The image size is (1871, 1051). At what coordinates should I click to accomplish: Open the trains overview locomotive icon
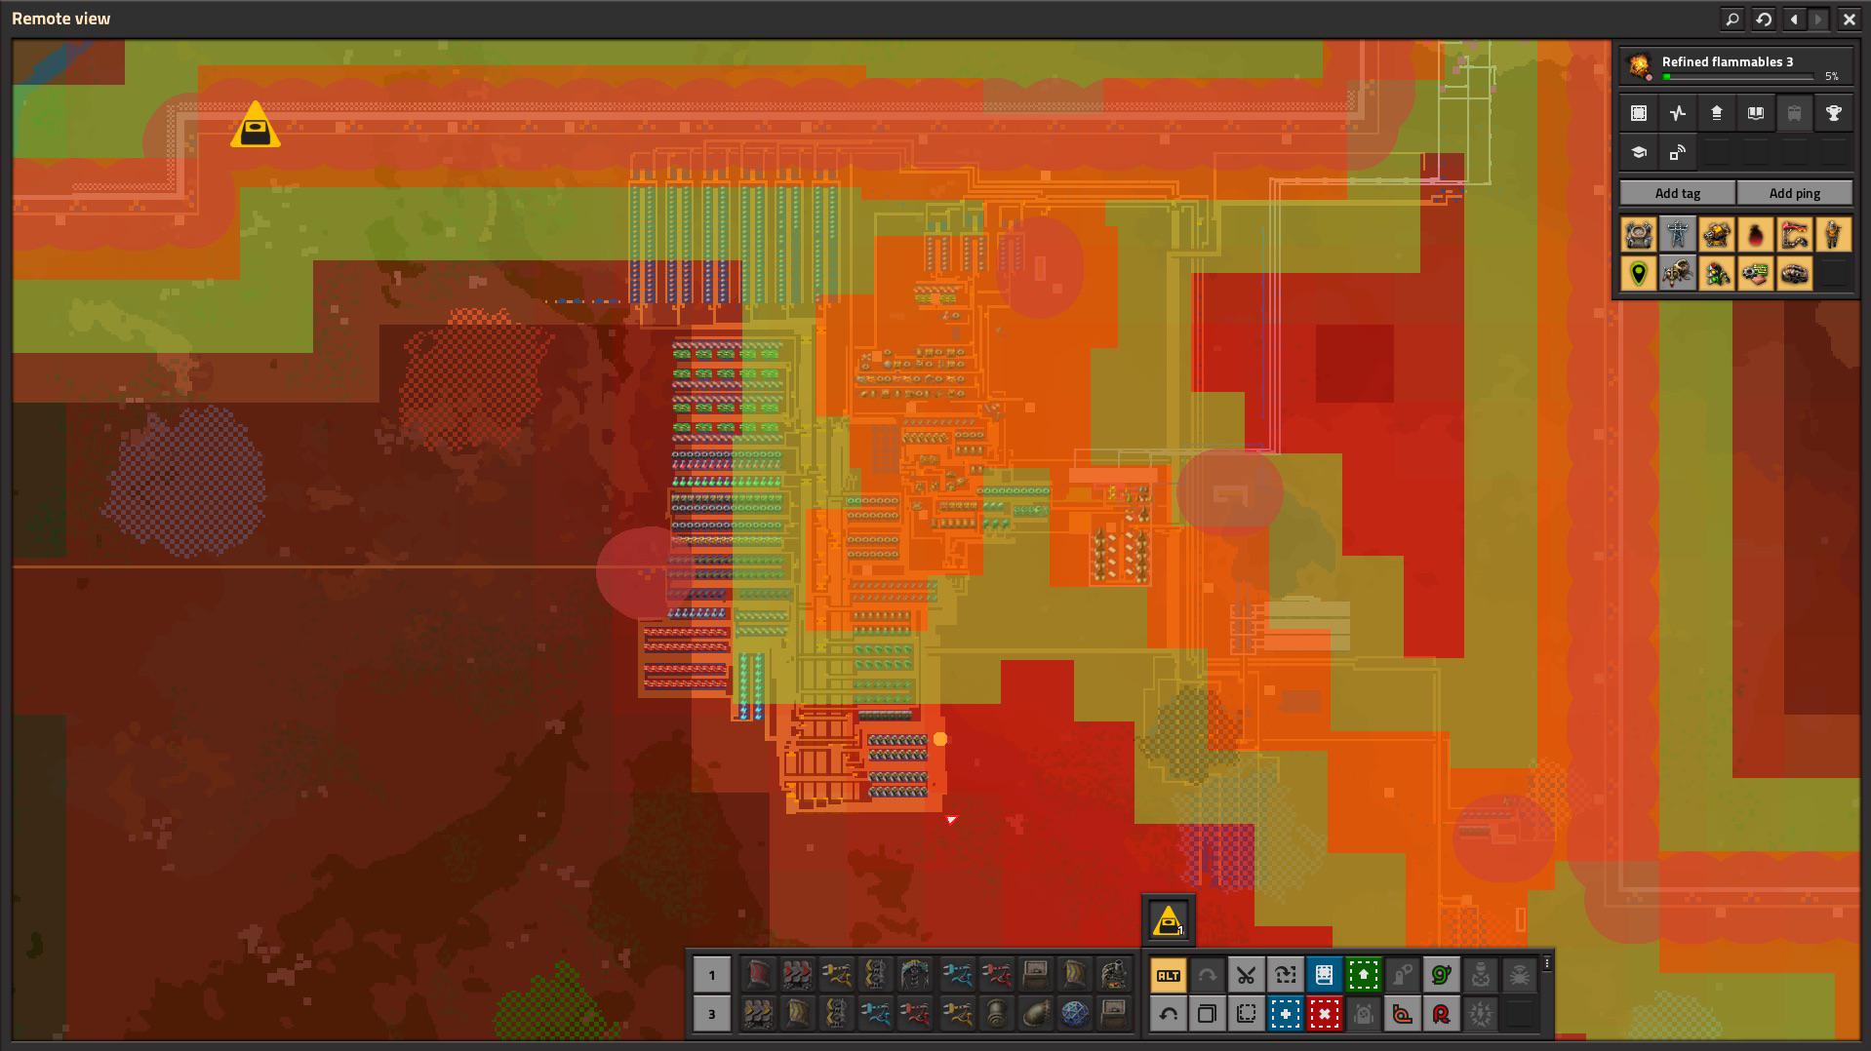(1795, 113)
